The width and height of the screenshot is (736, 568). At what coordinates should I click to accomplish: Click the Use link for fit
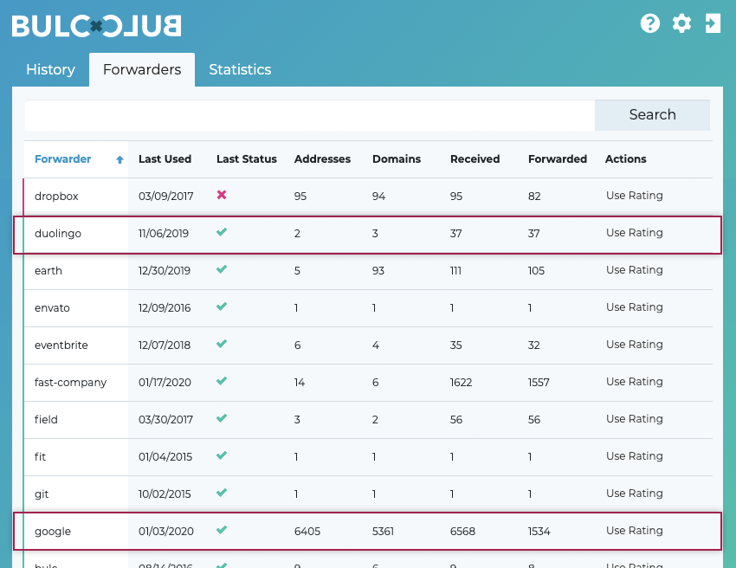tap(616, 455)
